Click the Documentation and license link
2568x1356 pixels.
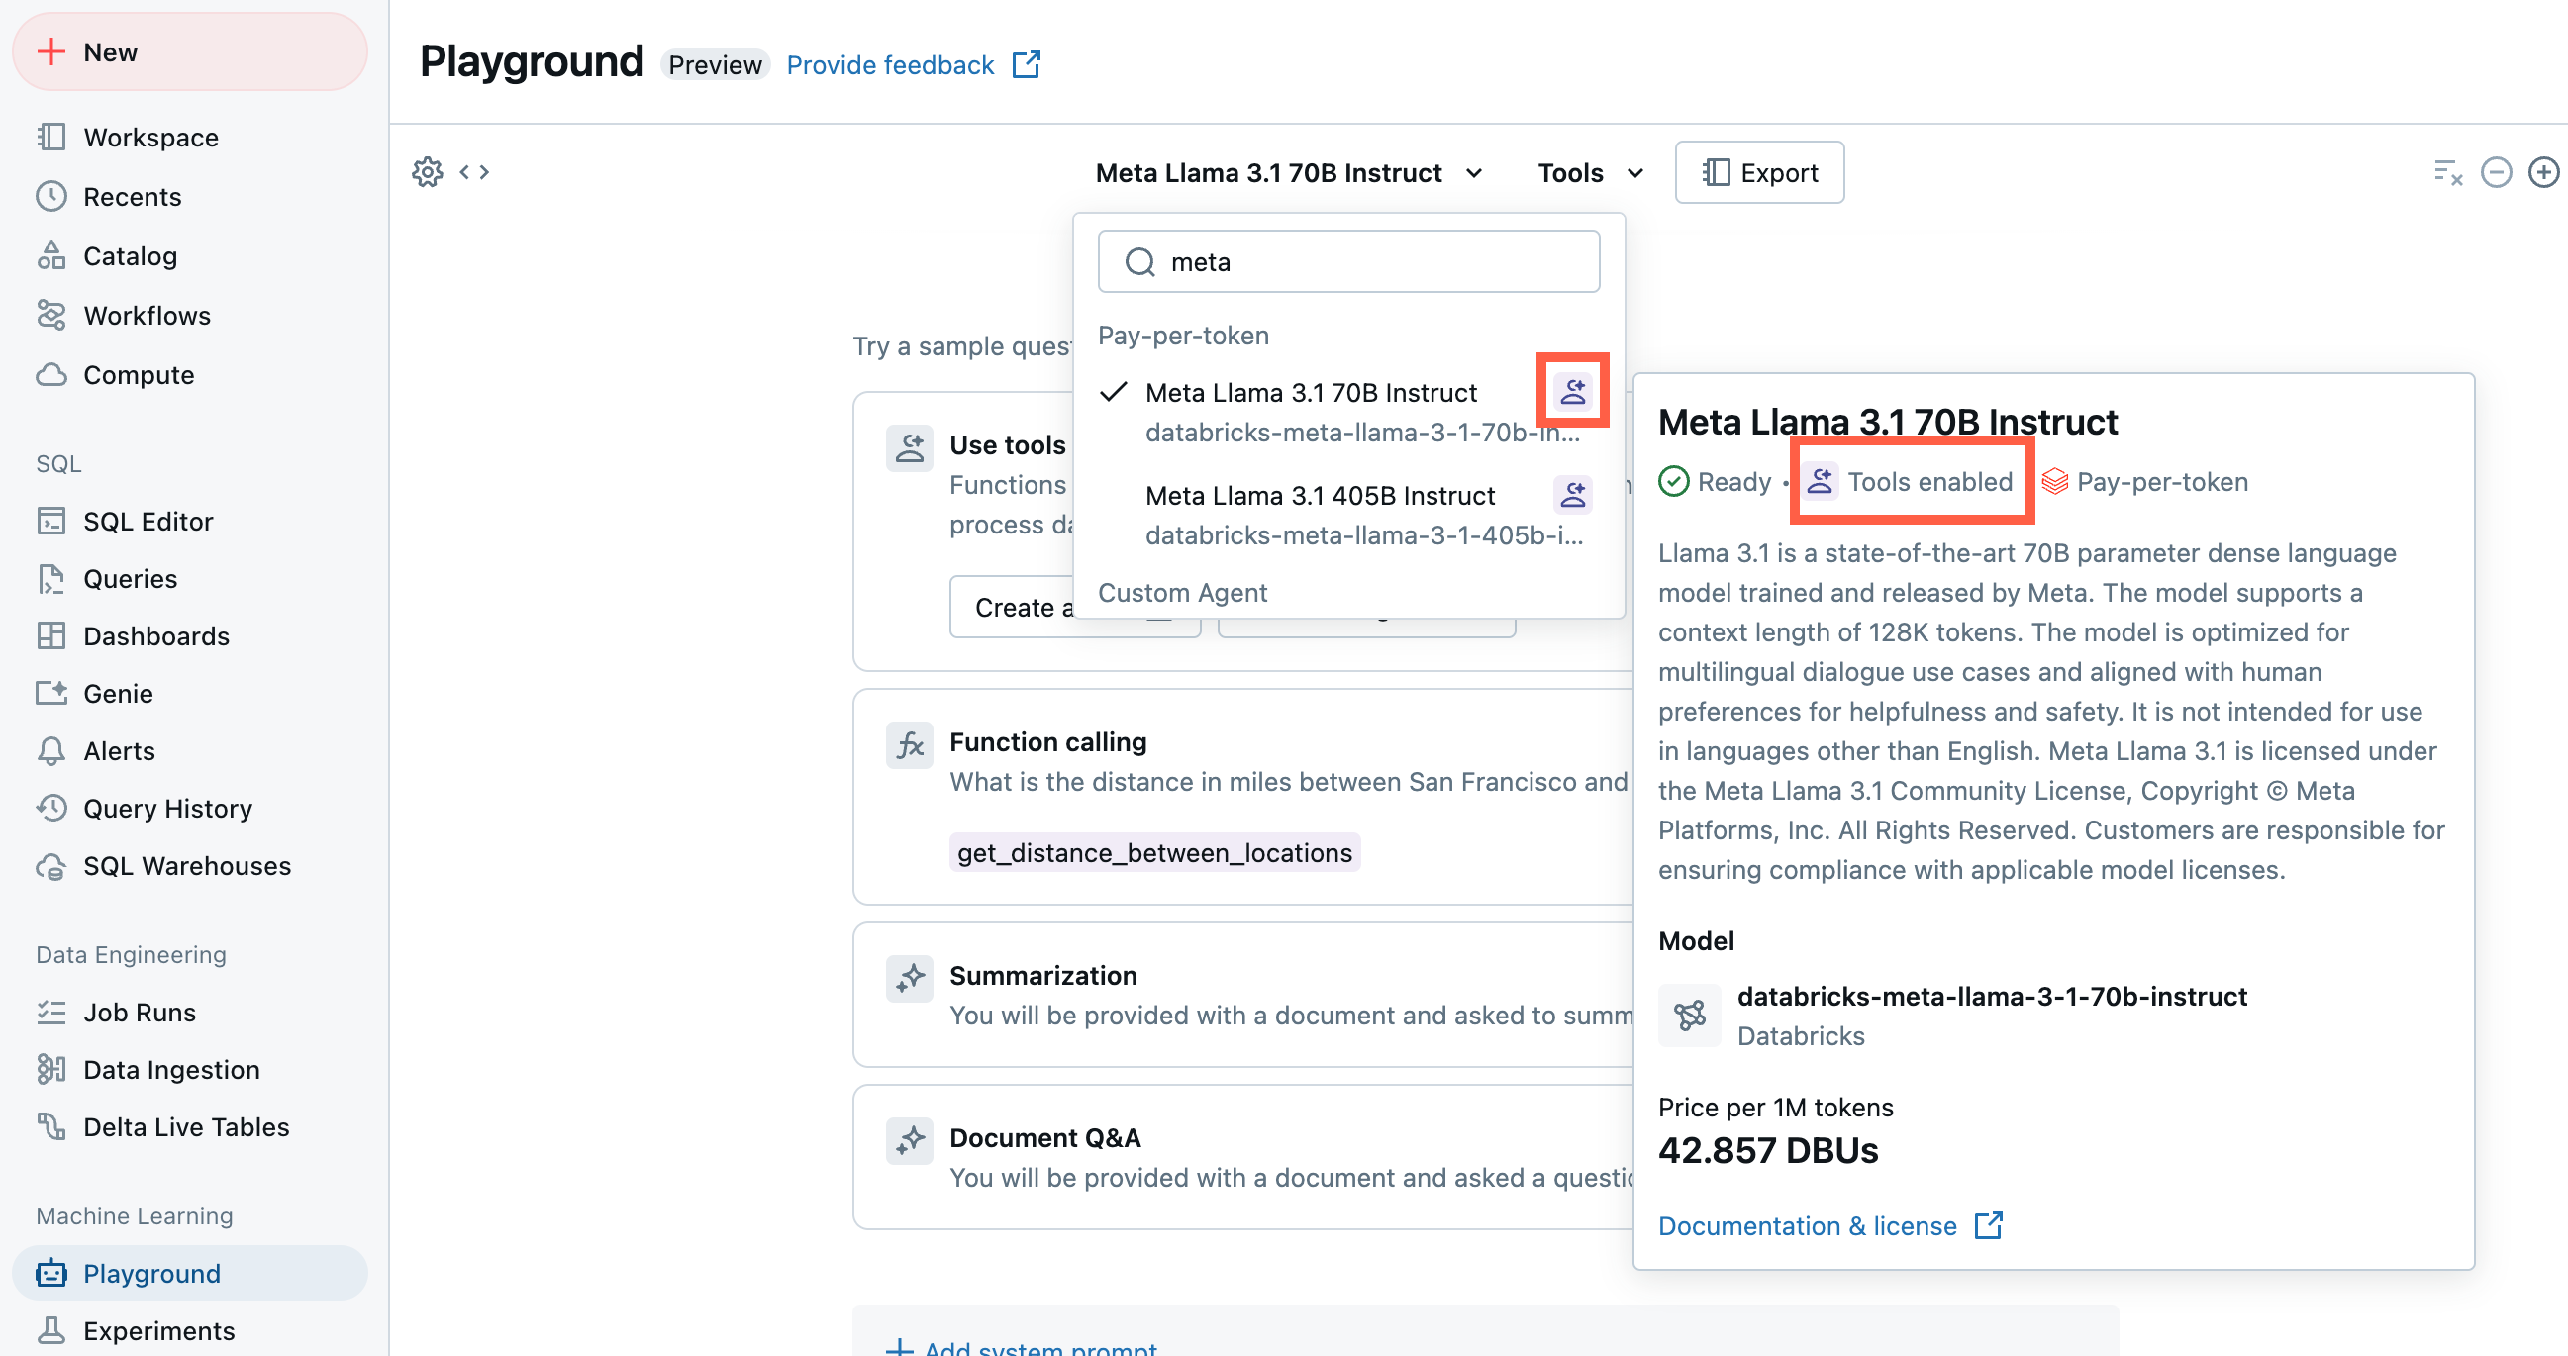tap(1830, 1223)
